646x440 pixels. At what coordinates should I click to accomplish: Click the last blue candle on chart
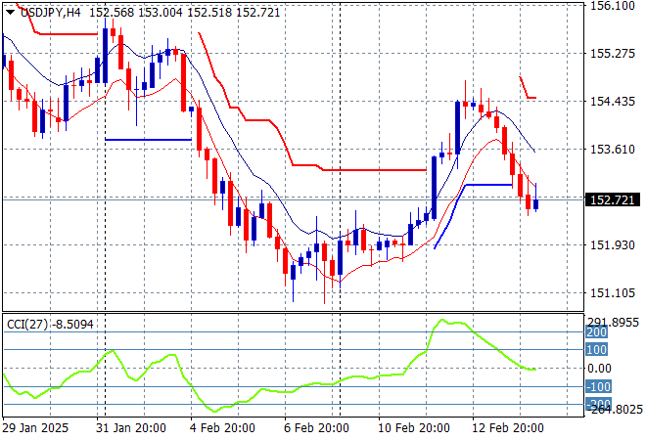(x=536, y=203)
